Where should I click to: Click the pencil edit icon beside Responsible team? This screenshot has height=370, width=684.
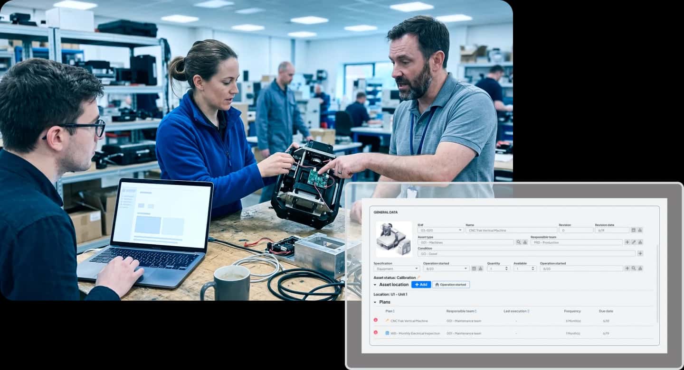tap(634, 242)
